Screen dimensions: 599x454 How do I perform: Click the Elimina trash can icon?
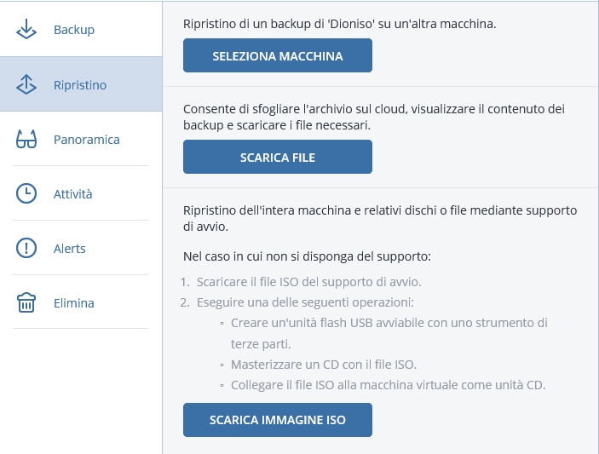[x=26, y=302]
